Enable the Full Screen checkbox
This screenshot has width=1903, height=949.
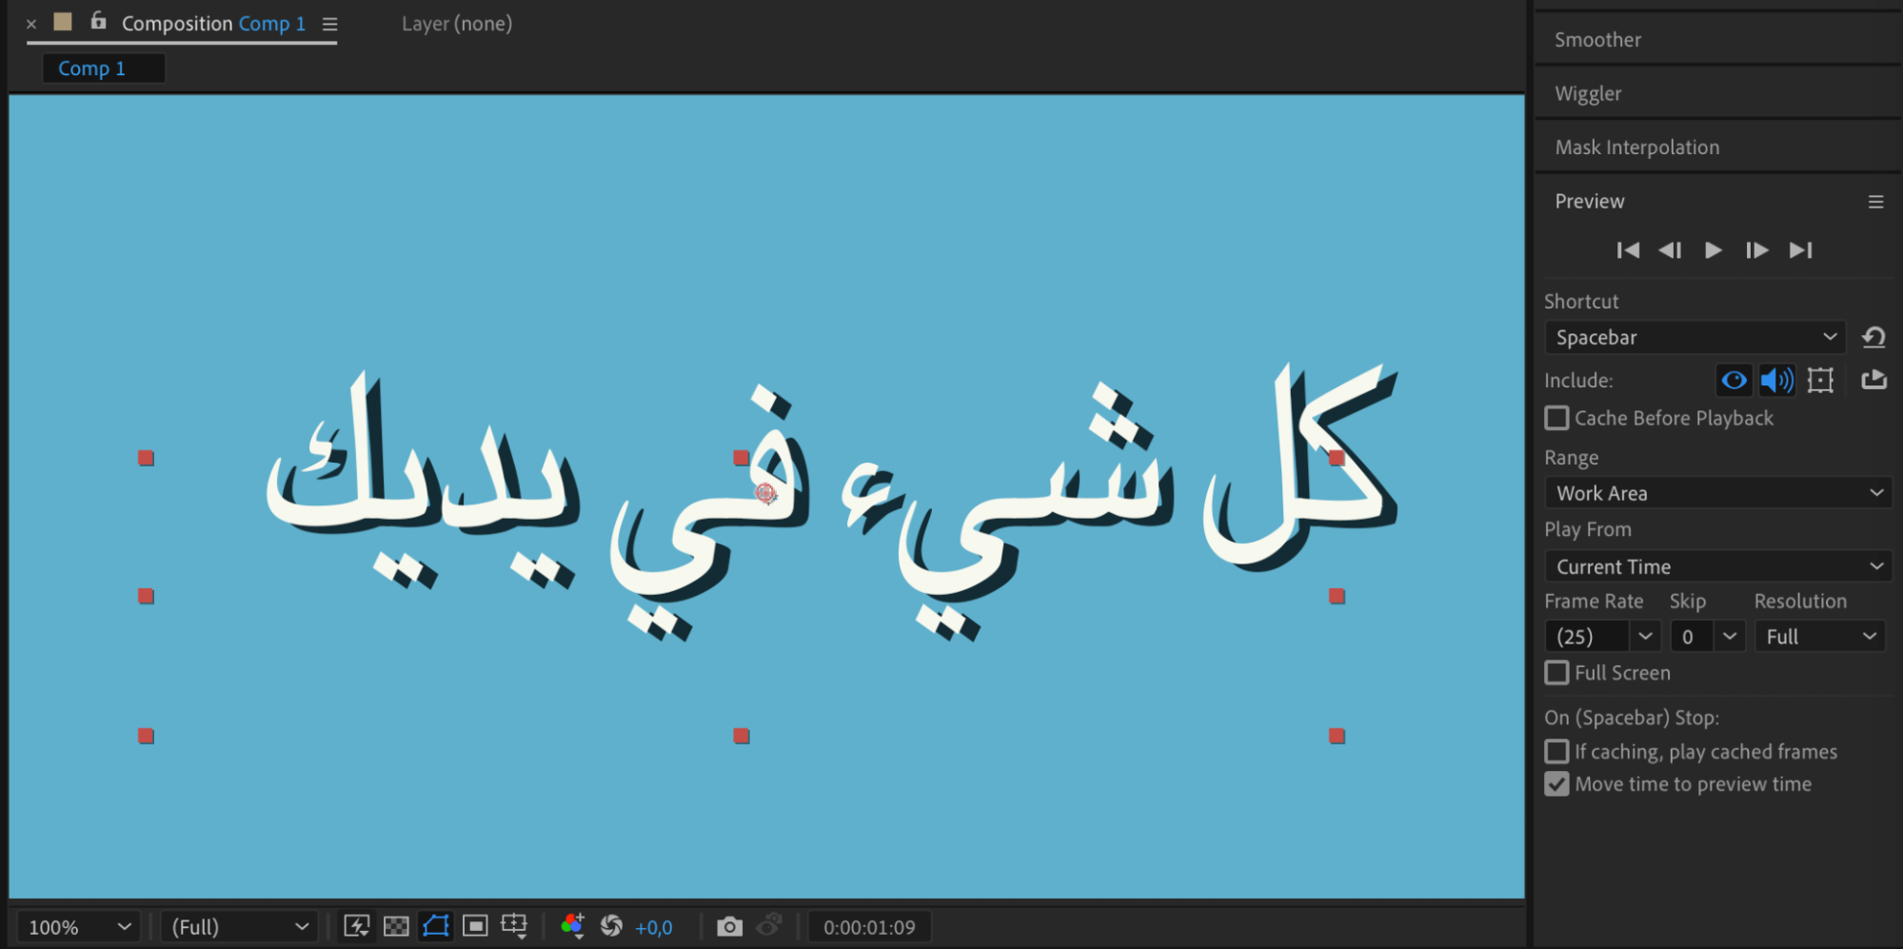tap(1556, 673)
